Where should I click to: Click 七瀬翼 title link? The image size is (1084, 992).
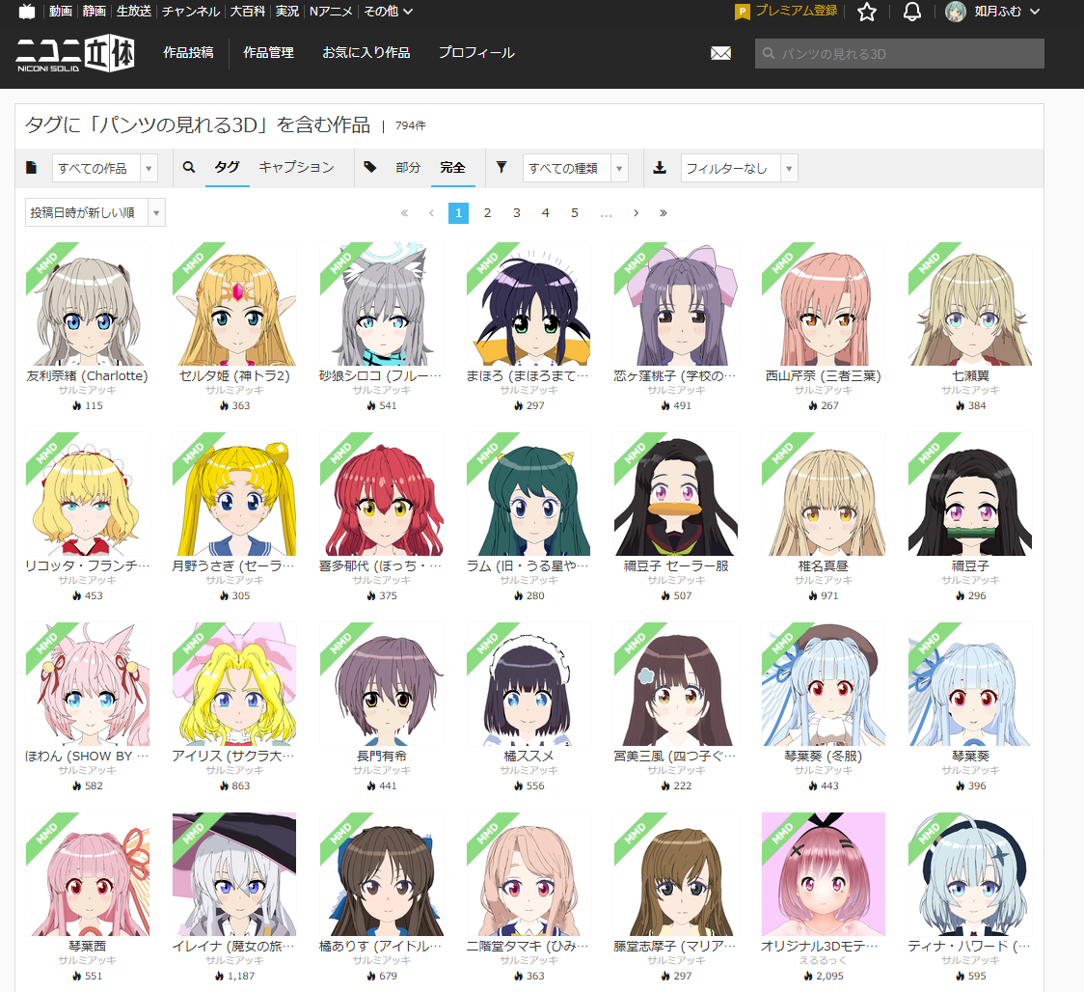pyautogui.click(x=970, y=375)
